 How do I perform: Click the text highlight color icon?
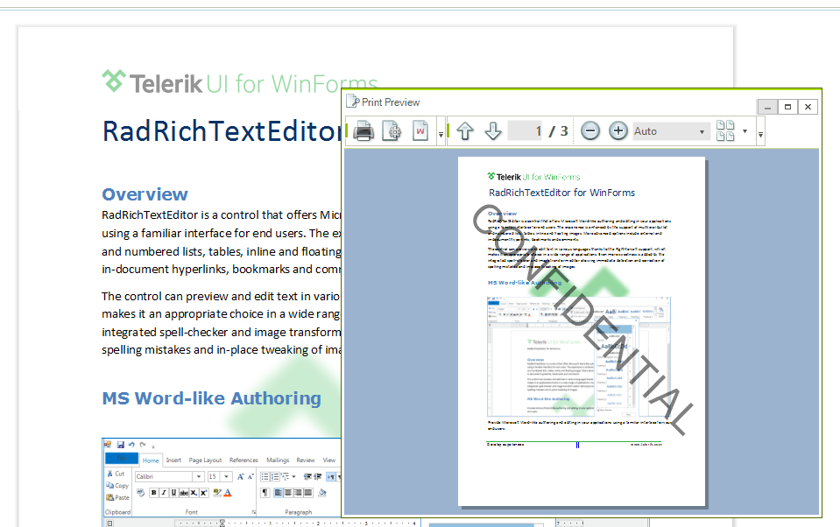[x=217, y=493]
